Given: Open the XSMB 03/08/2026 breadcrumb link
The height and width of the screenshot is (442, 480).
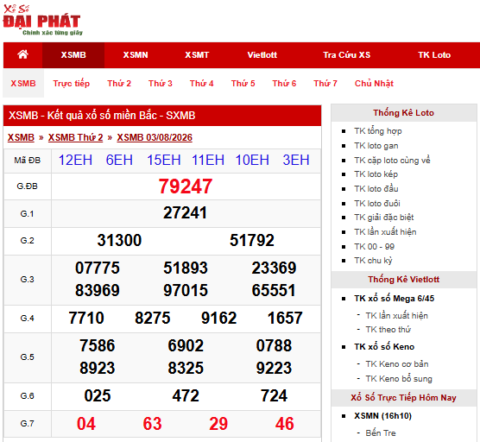Looking at the screenshot, I should [155, 138].
